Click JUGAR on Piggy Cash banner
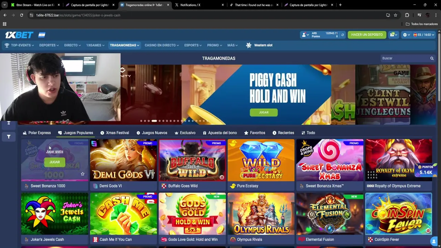 tap(264, 112)
